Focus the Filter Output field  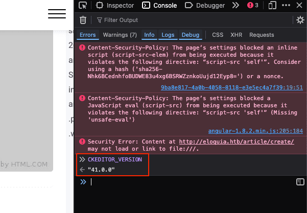coord(193,20)
